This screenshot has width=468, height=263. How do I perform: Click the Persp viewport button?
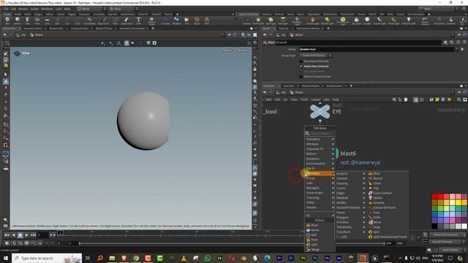227,50
